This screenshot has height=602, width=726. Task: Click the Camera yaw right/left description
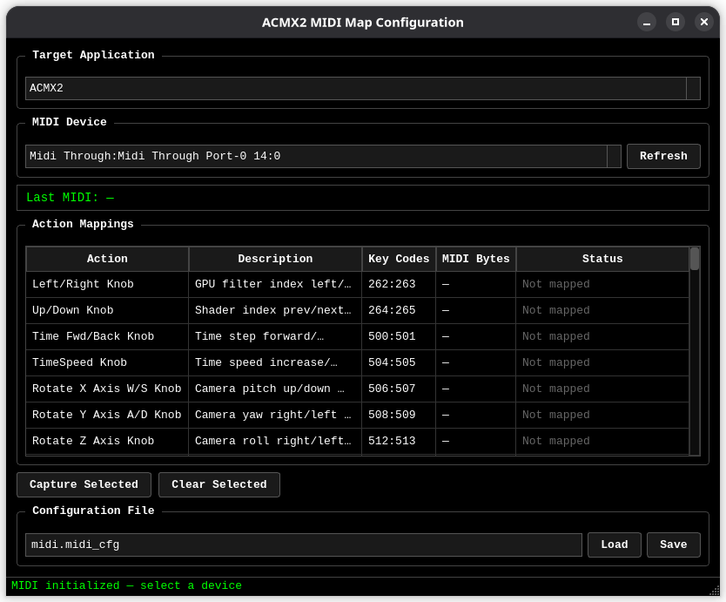[x=275, y=415]
